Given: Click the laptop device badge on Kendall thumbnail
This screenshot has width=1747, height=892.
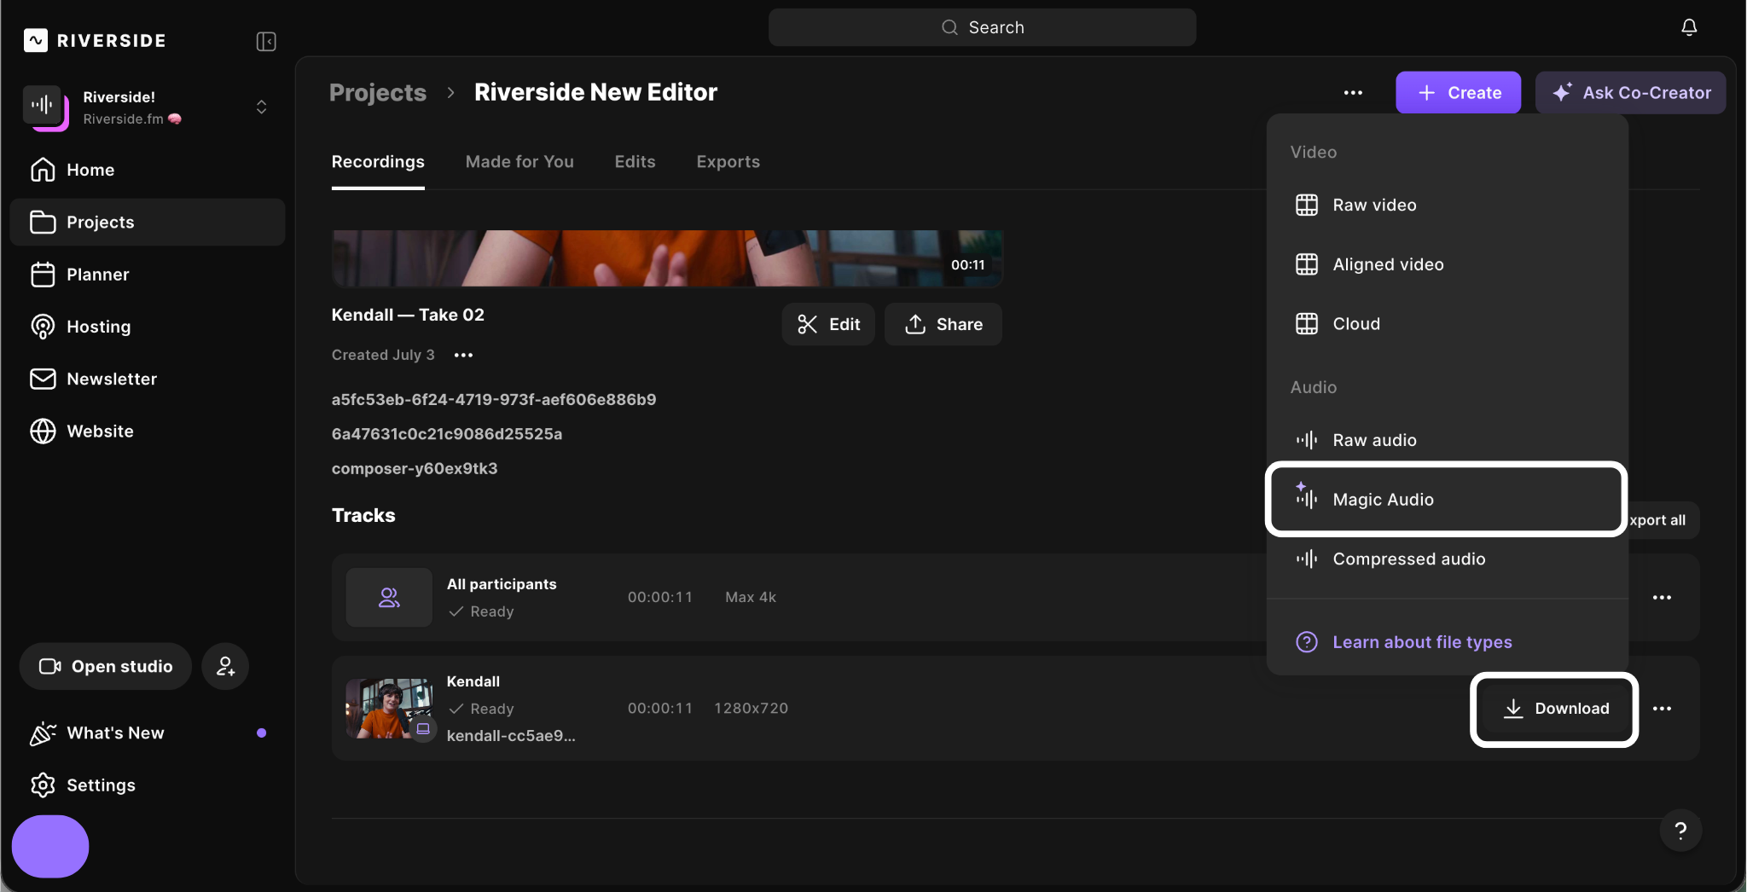Looking at the screenshot, I should pos(423,728).
